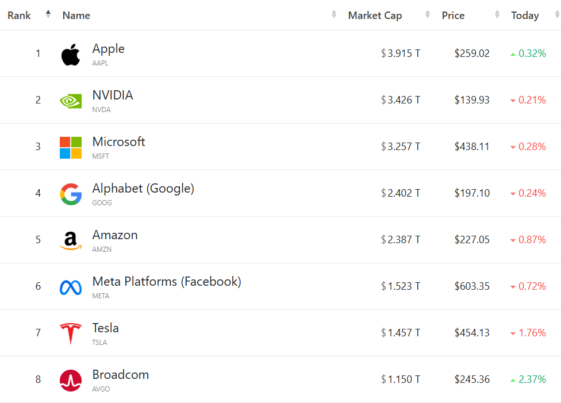Sort by Price column arrows
This screenshot has width=561, height=403.
498,15
